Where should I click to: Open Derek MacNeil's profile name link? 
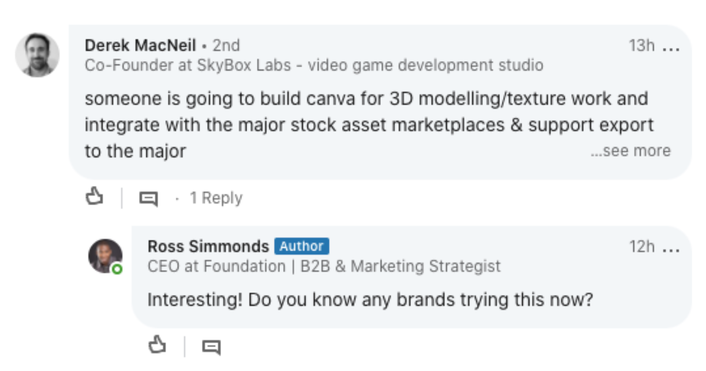(x=140, y=45)
